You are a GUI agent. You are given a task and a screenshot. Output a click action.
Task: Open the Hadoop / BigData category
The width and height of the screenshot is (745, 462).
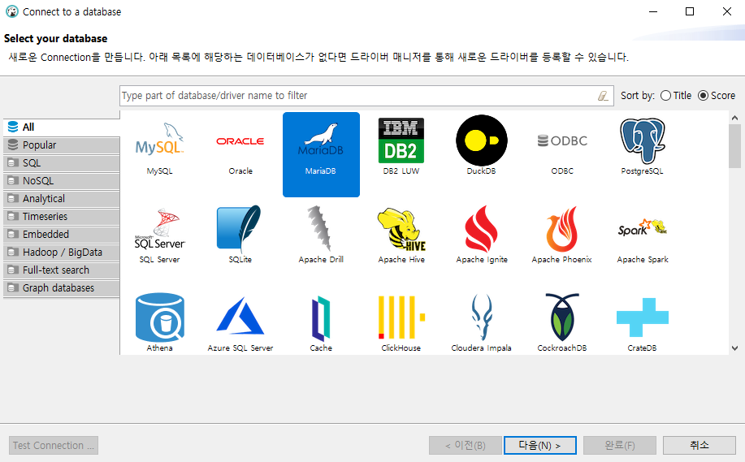61,253
